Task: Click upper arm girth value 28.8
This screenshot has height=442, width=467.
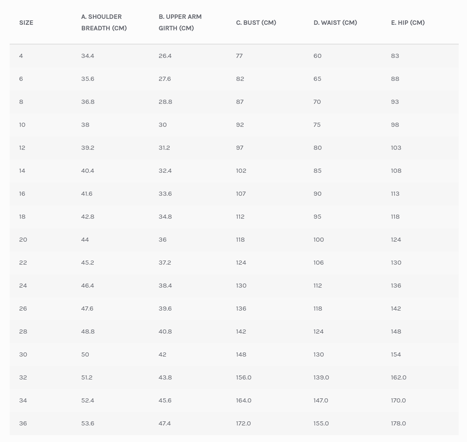Action: pos(165,102)
